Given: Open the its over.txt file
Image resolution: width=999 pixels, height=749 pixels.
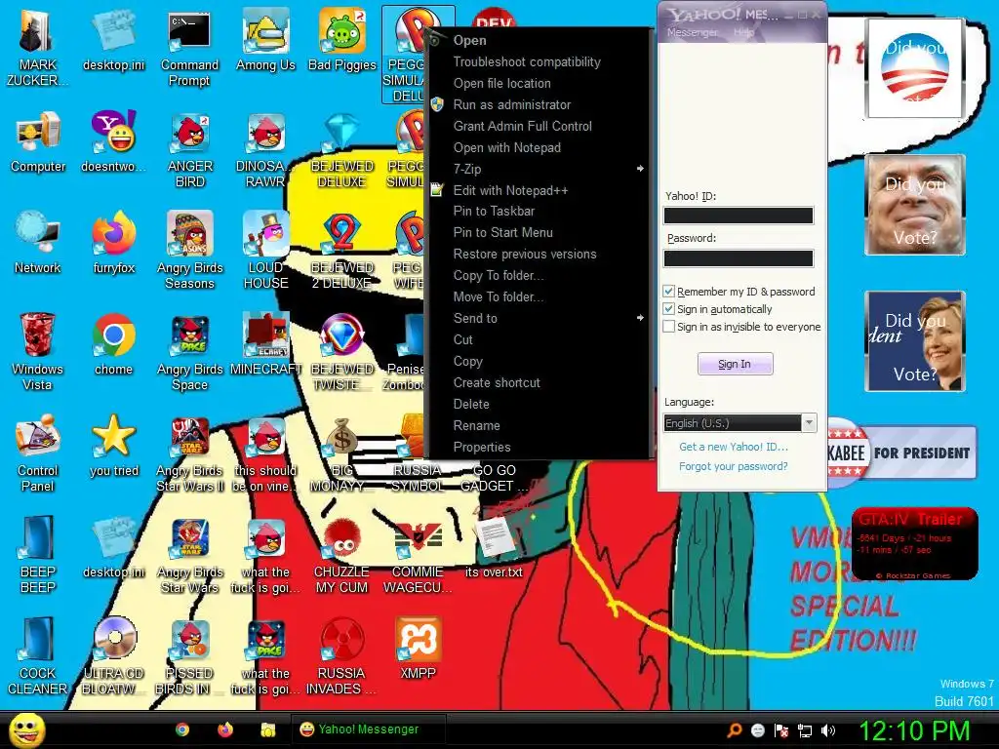Looking at the screenshot, I should coord(494,548).
